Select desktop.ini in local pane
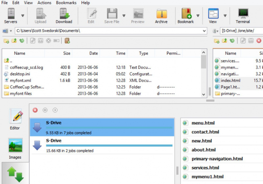Viewport: 263px width, 184px height. coord(102,74)
